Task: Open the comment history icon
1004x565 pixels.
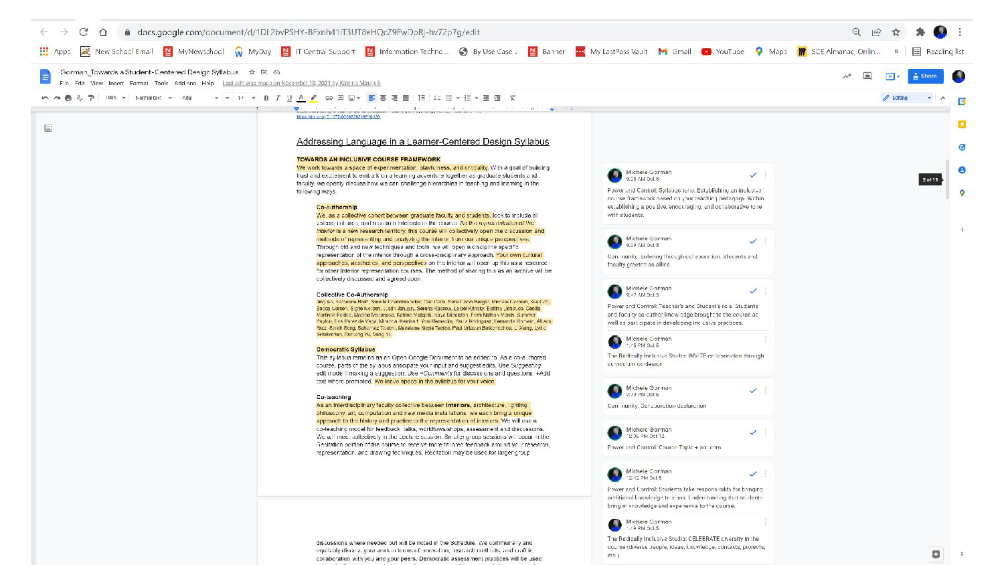Action: click(x=867, y=76)
